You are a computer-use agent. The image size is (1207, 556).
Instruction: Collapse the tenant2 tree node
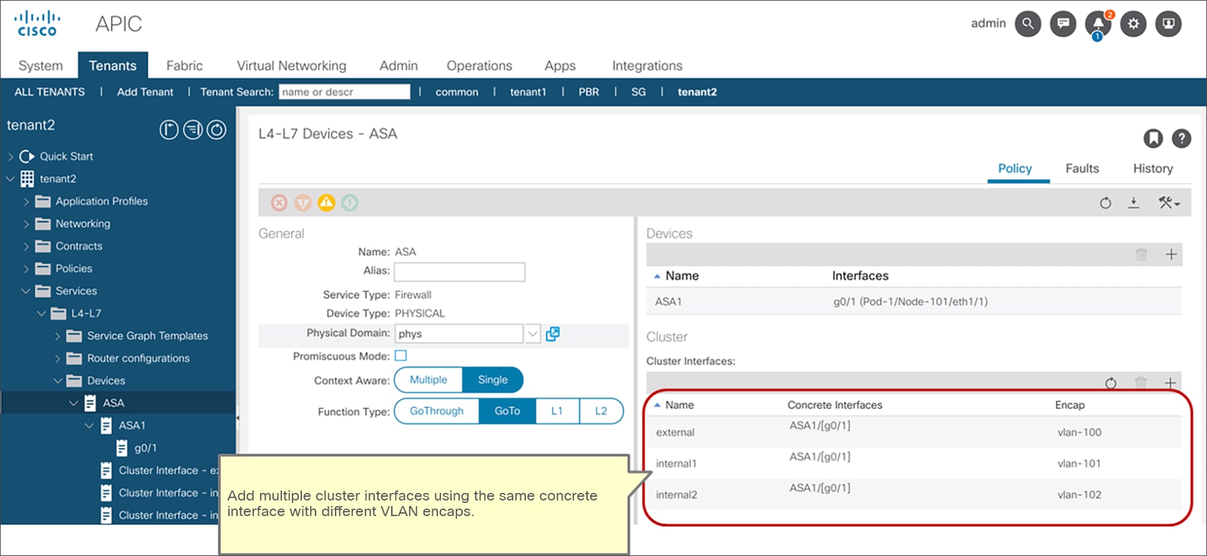10,179
